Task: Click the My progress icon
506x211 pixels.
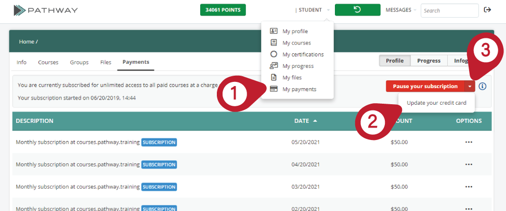Action: [274, 66]
